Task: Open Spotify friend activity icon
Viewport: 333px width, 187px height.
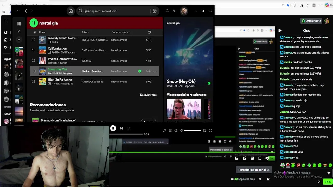Action: click(174, 11)
